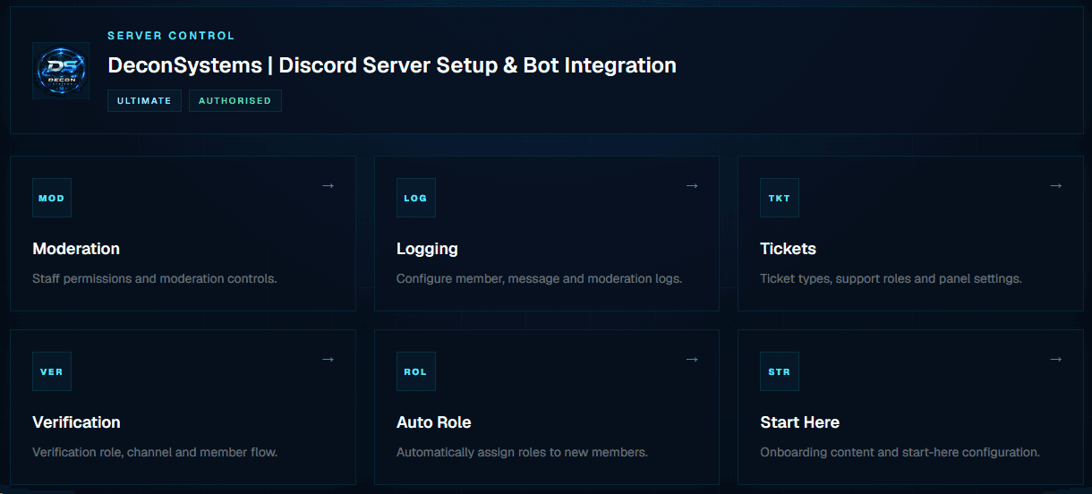Click the DeconSystems server logo
This screenshot has height=494, width=1092.
[61, 71]
